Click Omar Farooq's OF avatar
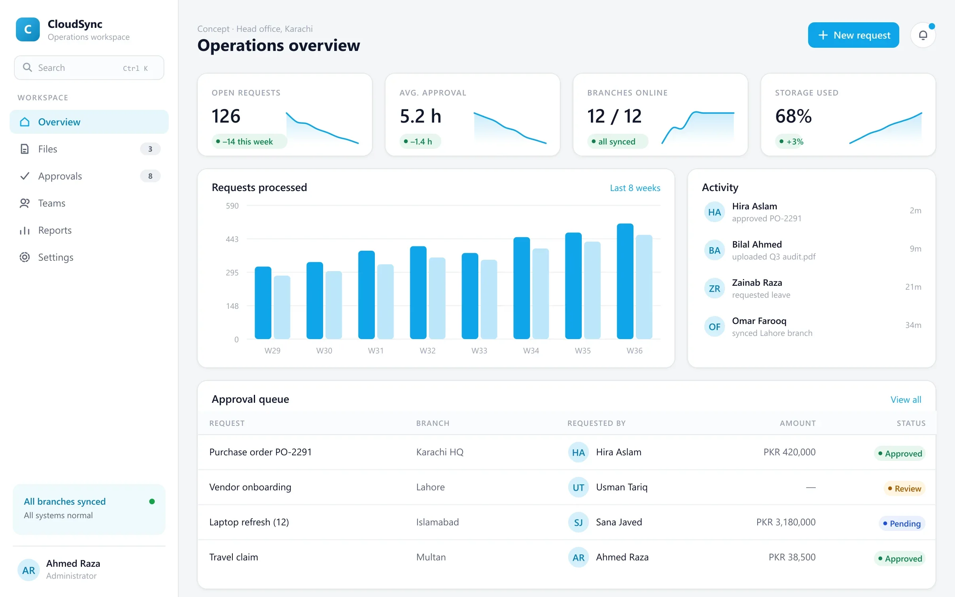This screenshot has height=597, width=955. (x=714, y=327)
